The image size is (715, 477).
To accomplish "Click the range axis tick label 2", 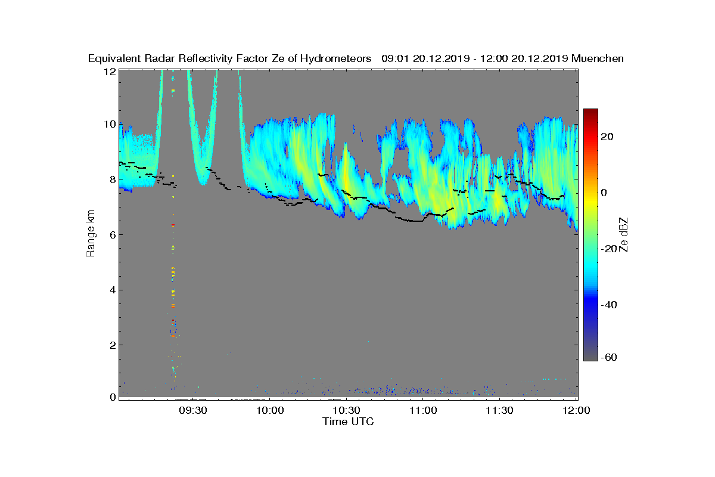I will click(x=112, y=345).
